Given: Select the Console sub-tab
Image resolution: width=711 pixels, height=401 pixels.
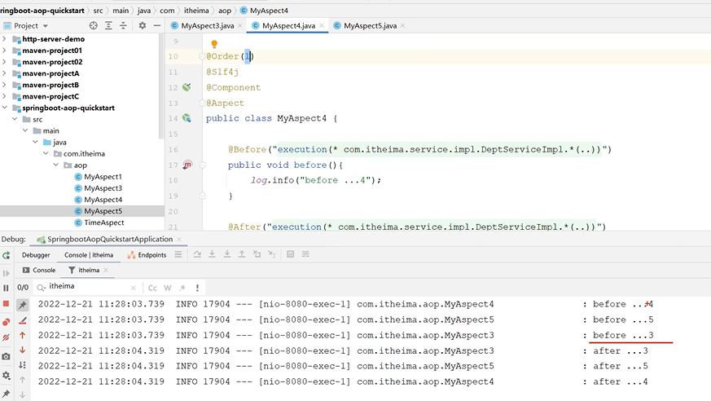Looking at the screenshot, I should 39,270.
